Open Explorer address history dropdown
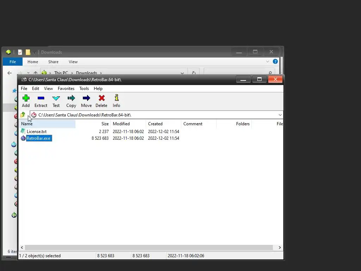This screenshot has height=271, width=361. (x=182, y=73)
